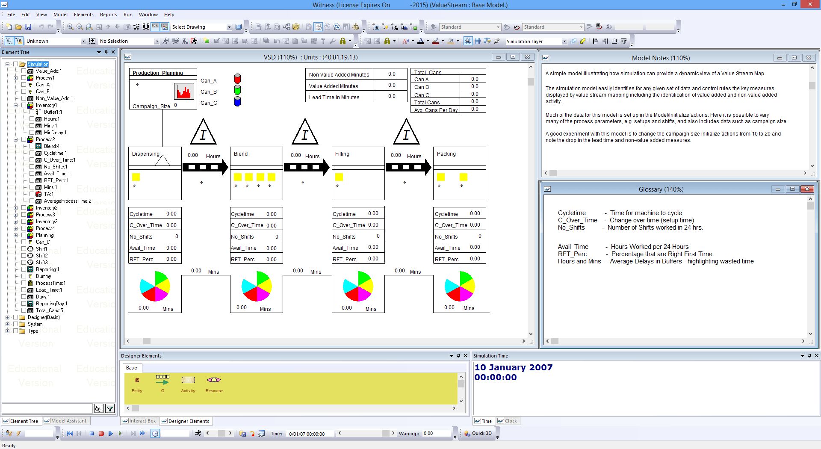This screenshot has width=821, height=449.
Task: Switch to the Clock tab
Action: [x=508, y=421]
